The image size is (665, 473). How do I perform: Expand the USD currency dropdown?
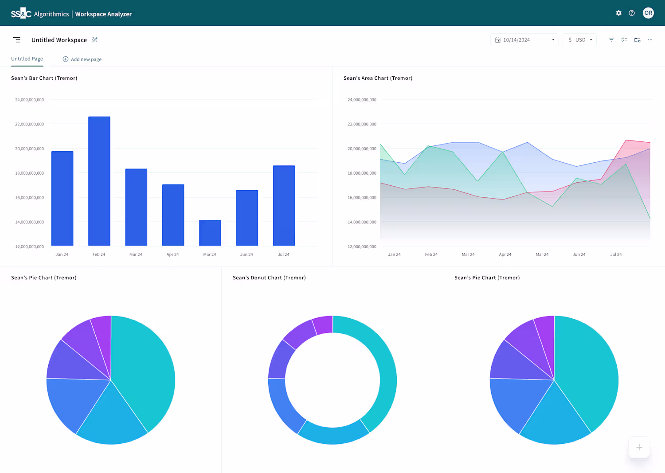580,40
